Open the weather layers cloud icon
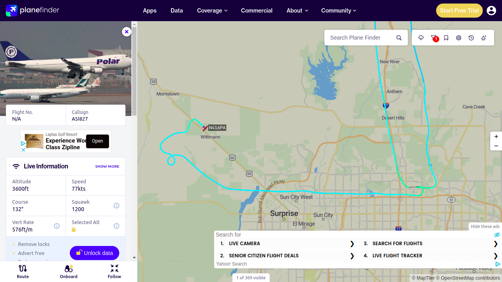Screen dimensions: 502x282 421,38
